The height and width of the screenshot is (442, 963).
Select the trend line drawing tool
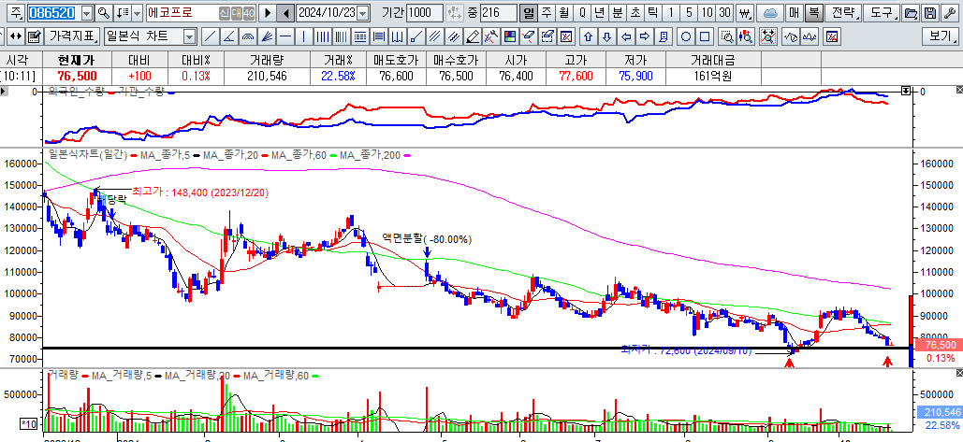(x=207, y=36)
